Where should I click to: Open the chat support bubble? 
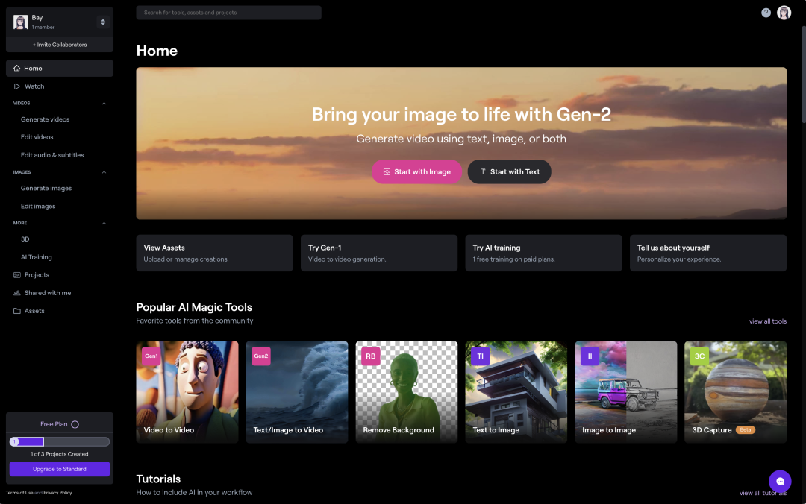pyautogui.click(x=780, y=482)
